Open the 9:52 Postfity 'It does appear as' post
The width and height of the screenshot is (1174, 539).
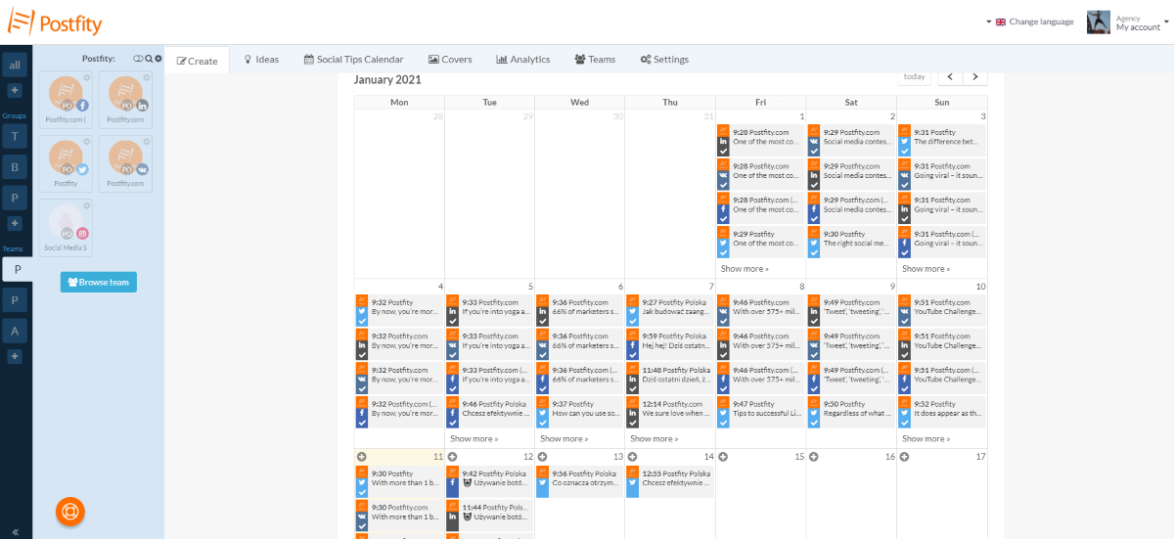941,413
